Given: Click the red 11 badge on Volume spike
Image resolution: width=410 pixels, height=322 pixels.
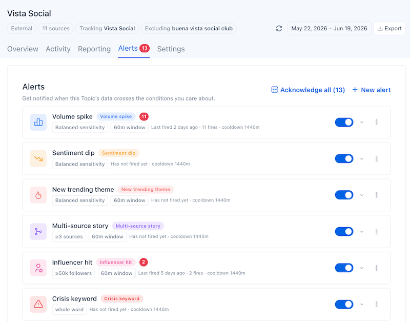Looking at the screenshot, I should click(x=144, y=116).
